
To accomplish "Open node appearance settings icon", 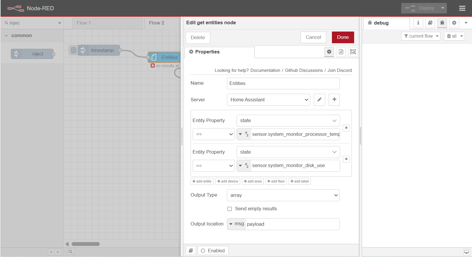I will tap(353, 52).
